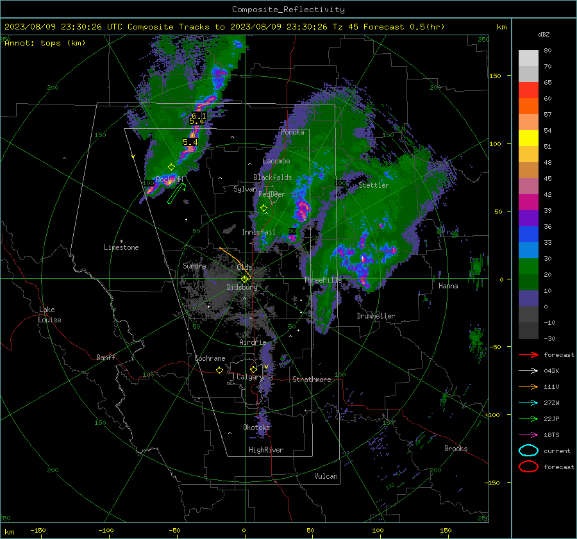577x539 pixels.
Task: Click the RockyMH city label
Action: pos(169,179)
